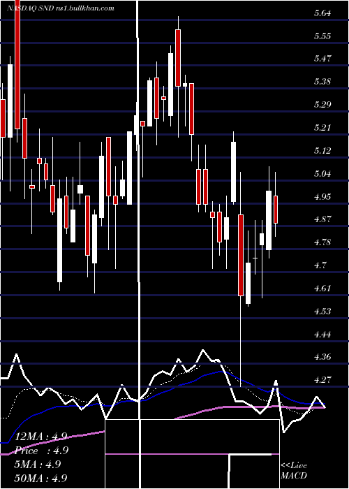Click the last red candlestick on the right
Image resolution: width=349 pixels, height=489 pixels.
point(276,210)
